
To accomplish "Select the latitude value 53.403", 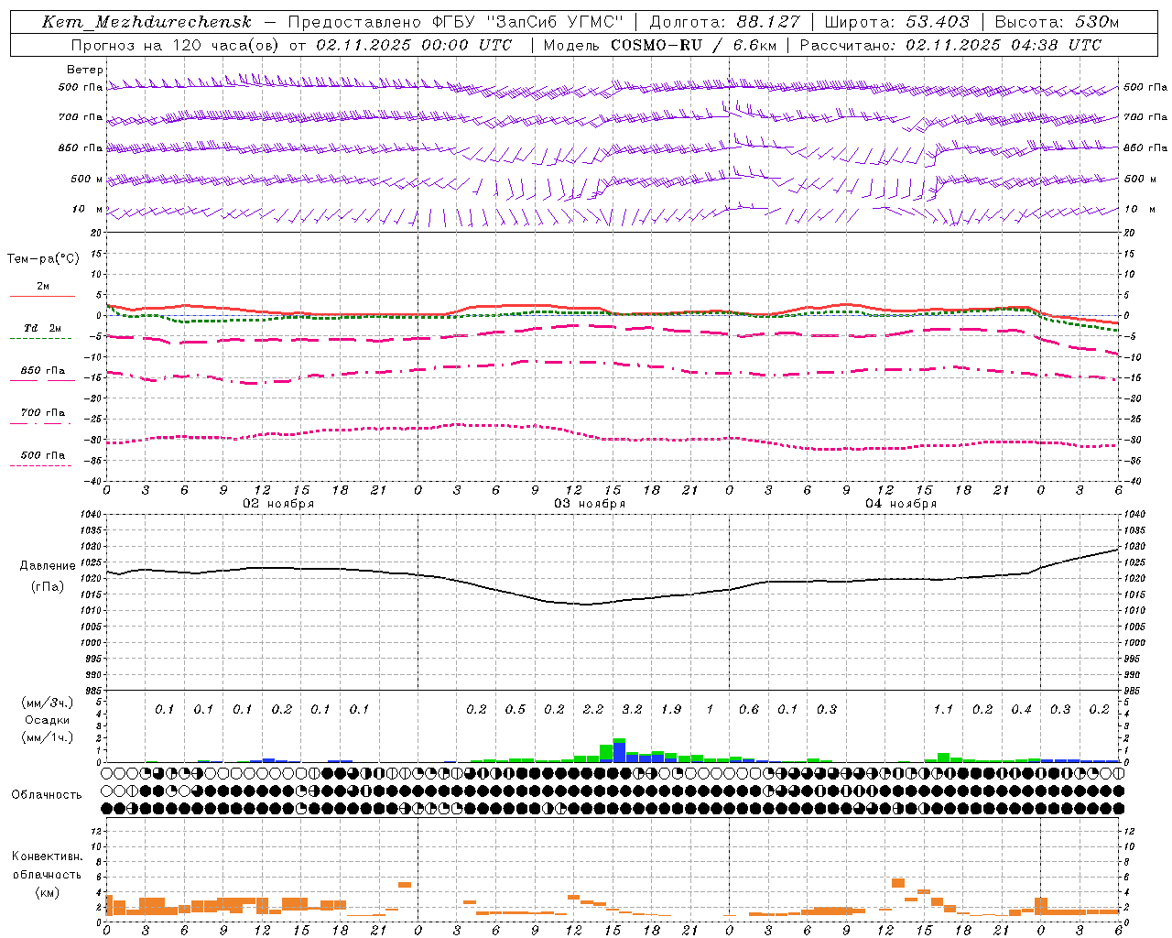I will coord(938,22).
